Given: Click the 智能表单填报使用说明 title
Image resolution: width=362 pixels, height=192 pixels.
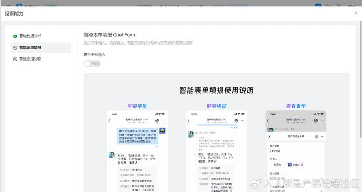Looking at the screenshot, I should coord(217,90).
